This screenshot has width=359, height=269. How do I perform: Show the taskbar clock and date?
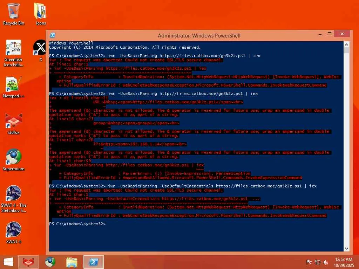[344, 262]
